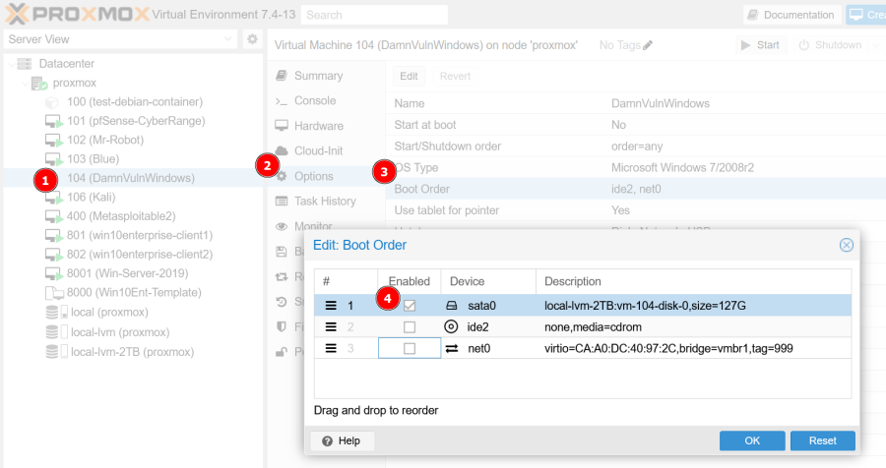Enable the ide2 boot device checkbox
Image resolution: width=886 pixels, height=468 pixels.
pos(410,326)
